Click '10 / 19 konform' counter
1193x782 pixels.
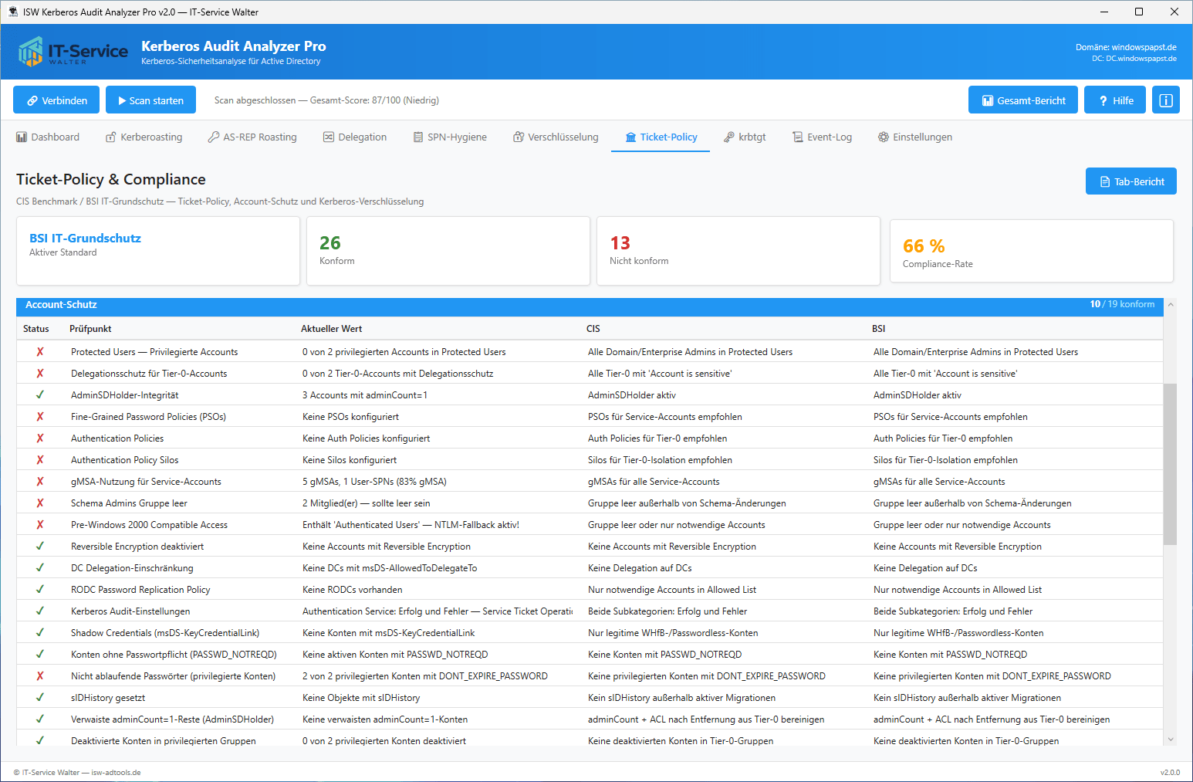coord(1122,304)
